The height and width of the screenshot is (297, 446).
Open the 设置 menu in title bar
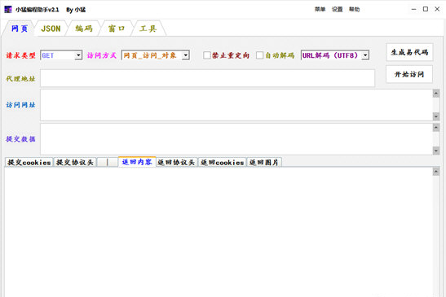pyautogui.click(x=337, y=10)
